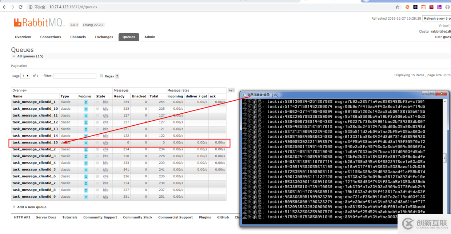Click the D feature badge for task_message_clientid_9
The height and width of the screenshot is (234, 451).
[86, 197]
